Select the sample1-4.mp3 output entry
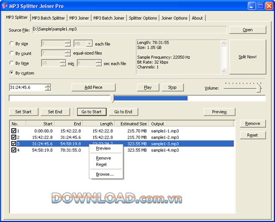275x222 pixels. 165,150
